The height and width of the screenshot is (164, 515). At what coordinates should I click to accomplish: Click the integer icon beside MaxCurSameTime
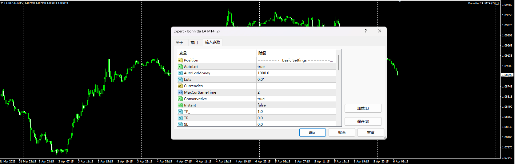coord(180,92)
